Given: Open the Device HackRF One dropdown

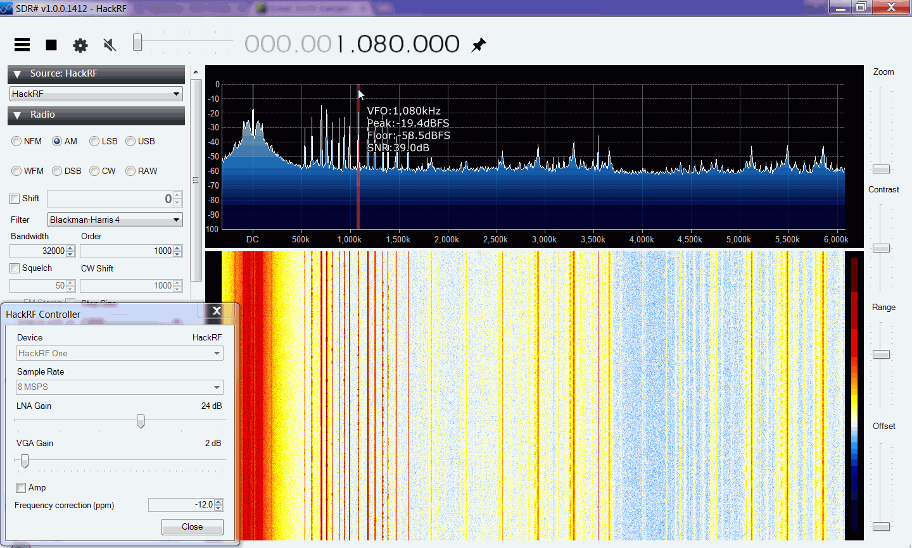Looking at the screenshot, I should 120,353.
